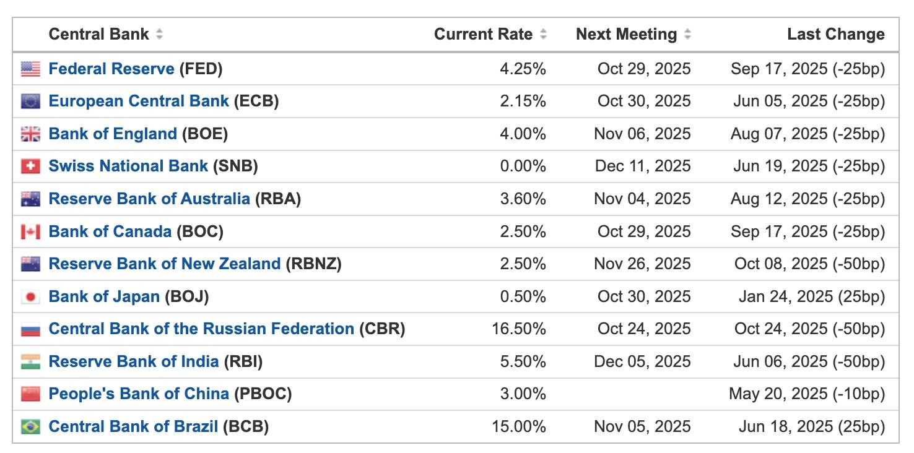Open the Bank of England link
The width and height of the screenshot is (914, 453).
pyautogui.click(x=113, y=134)
